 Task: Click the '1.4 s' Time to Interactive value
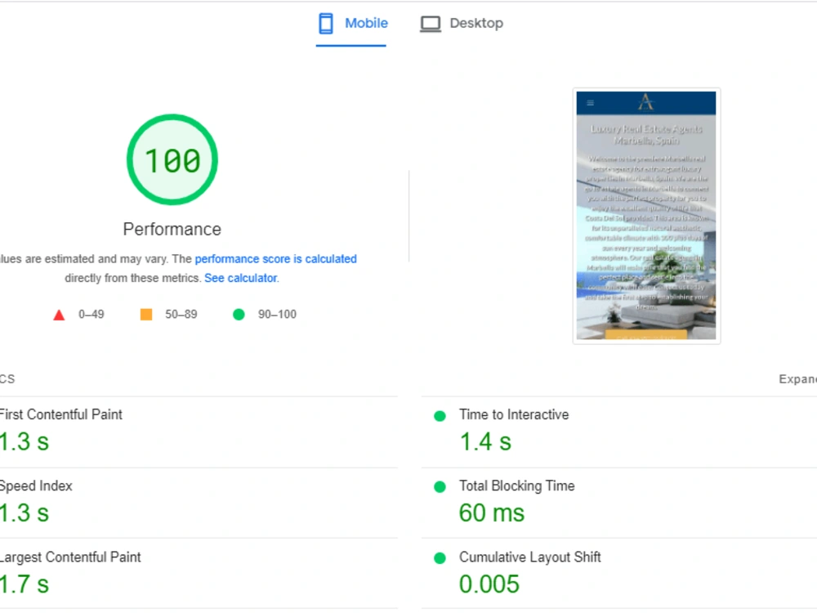click(x=485, y=442)
